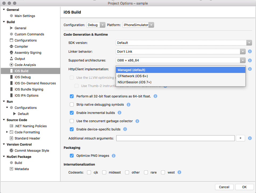
Task: Check the cjk codeset
Action: (89, 173)
